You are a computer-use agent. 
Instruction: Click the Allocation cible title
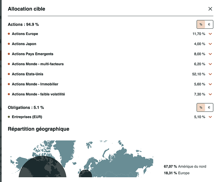click(x=27, y=9)
